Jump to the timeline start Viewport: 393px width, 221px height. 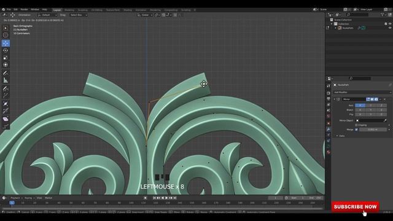tap(154, 198)
